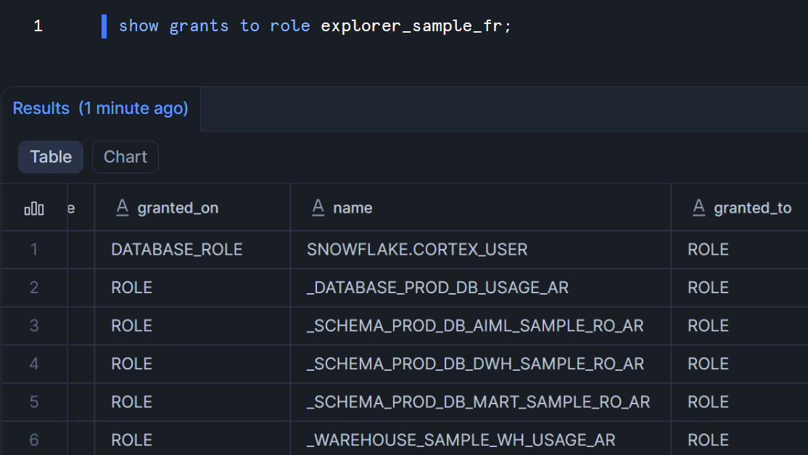Open the Results tab
The height and width of the screenshot is (455, 808).
[x=100, y=109]
